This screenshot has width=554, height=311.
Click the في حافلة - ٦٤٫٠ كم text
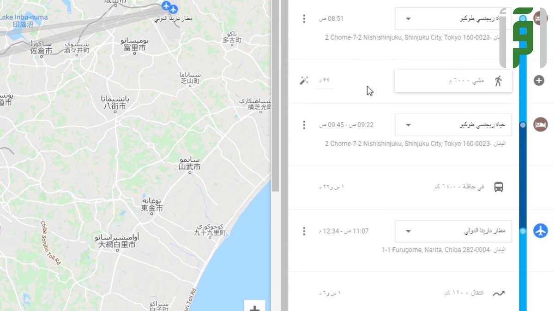[459, 187]
